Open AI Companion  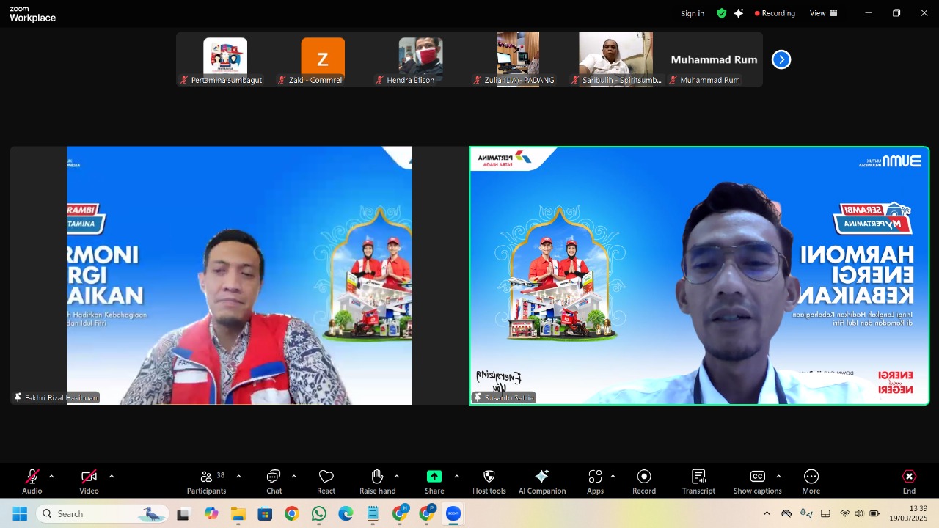click(542, 480)
